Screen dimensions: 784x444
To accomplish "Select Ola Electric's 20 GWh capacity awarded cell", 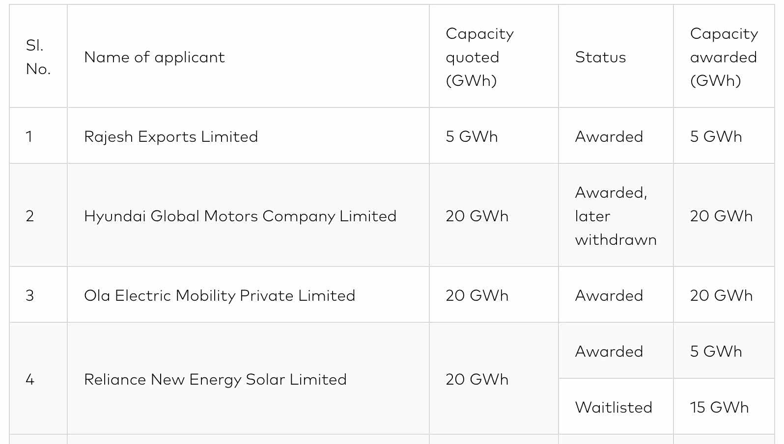I will [721, 295].
